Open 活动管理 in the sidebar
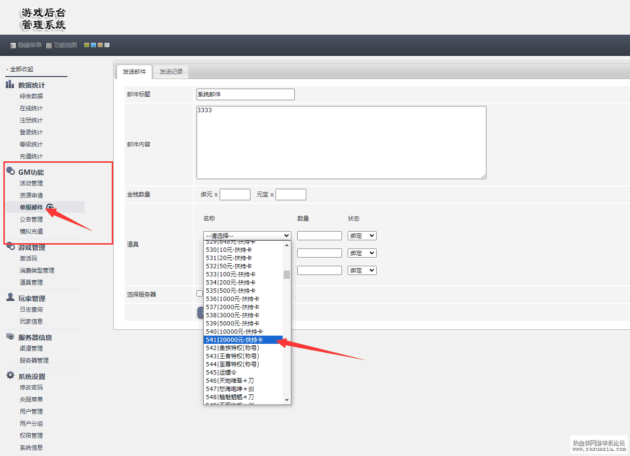The height and width of the screenshot is (456, 630). coord(31,183)
